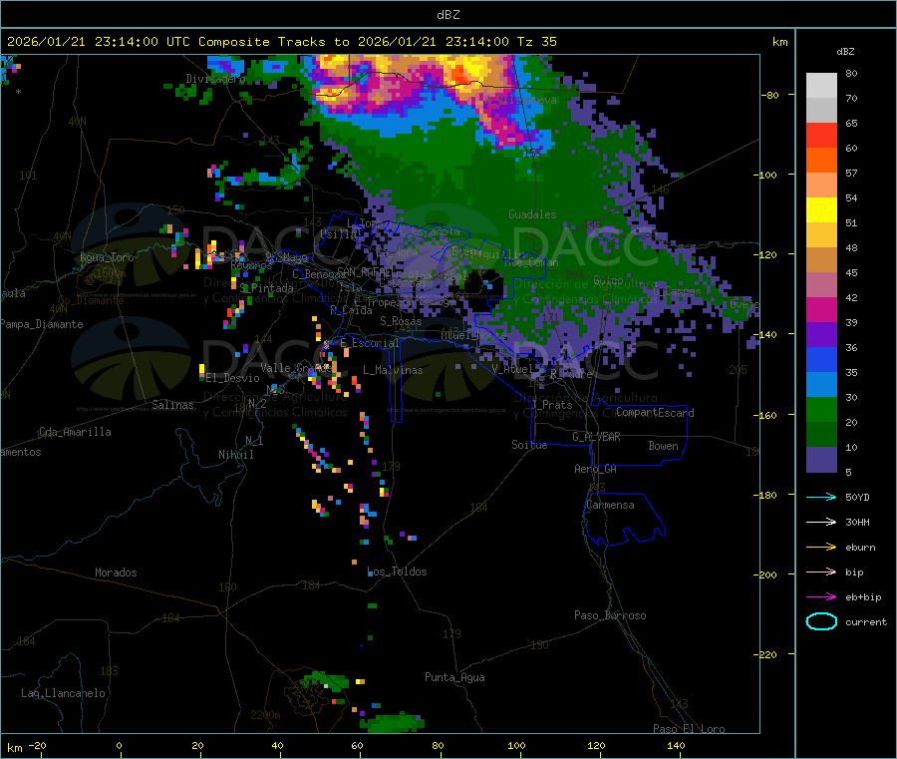The image size is (897, 759).
Task: Click the Soitue place label
Action: [529, 445]
